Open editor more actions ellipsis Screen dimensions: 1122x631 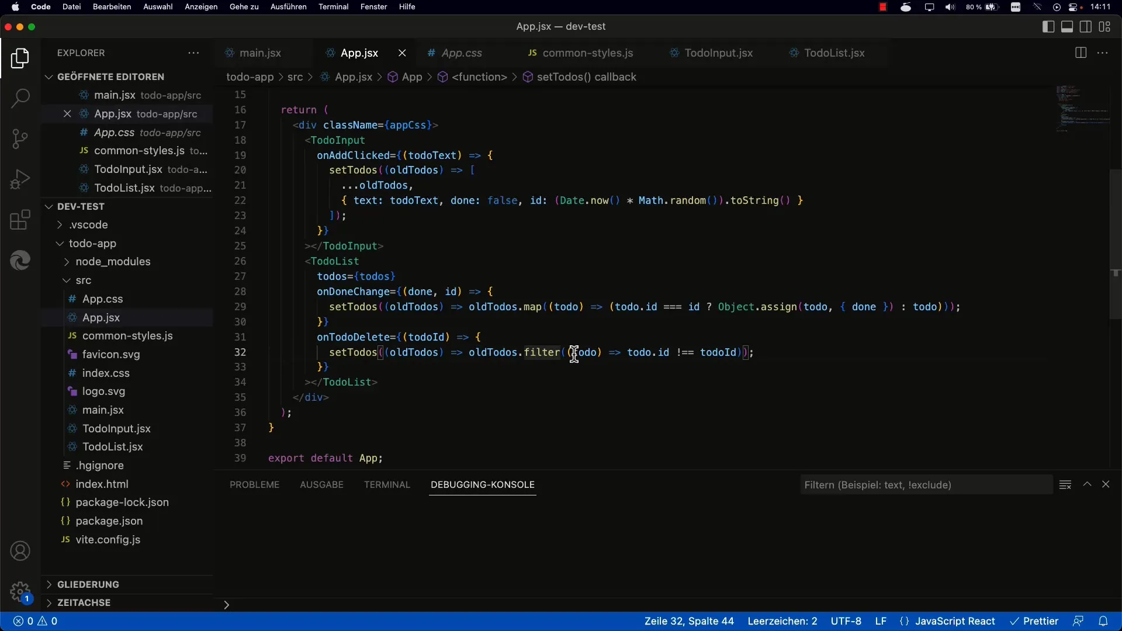[x=1103, y=53]
